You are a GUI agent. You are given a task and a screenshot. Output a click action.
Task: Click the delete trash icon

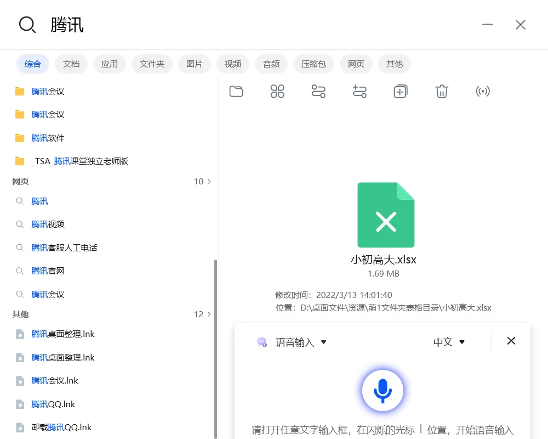pos(442,91)
